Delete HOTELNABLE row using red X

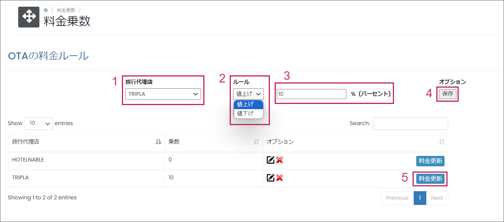click(x=280, y=160)
